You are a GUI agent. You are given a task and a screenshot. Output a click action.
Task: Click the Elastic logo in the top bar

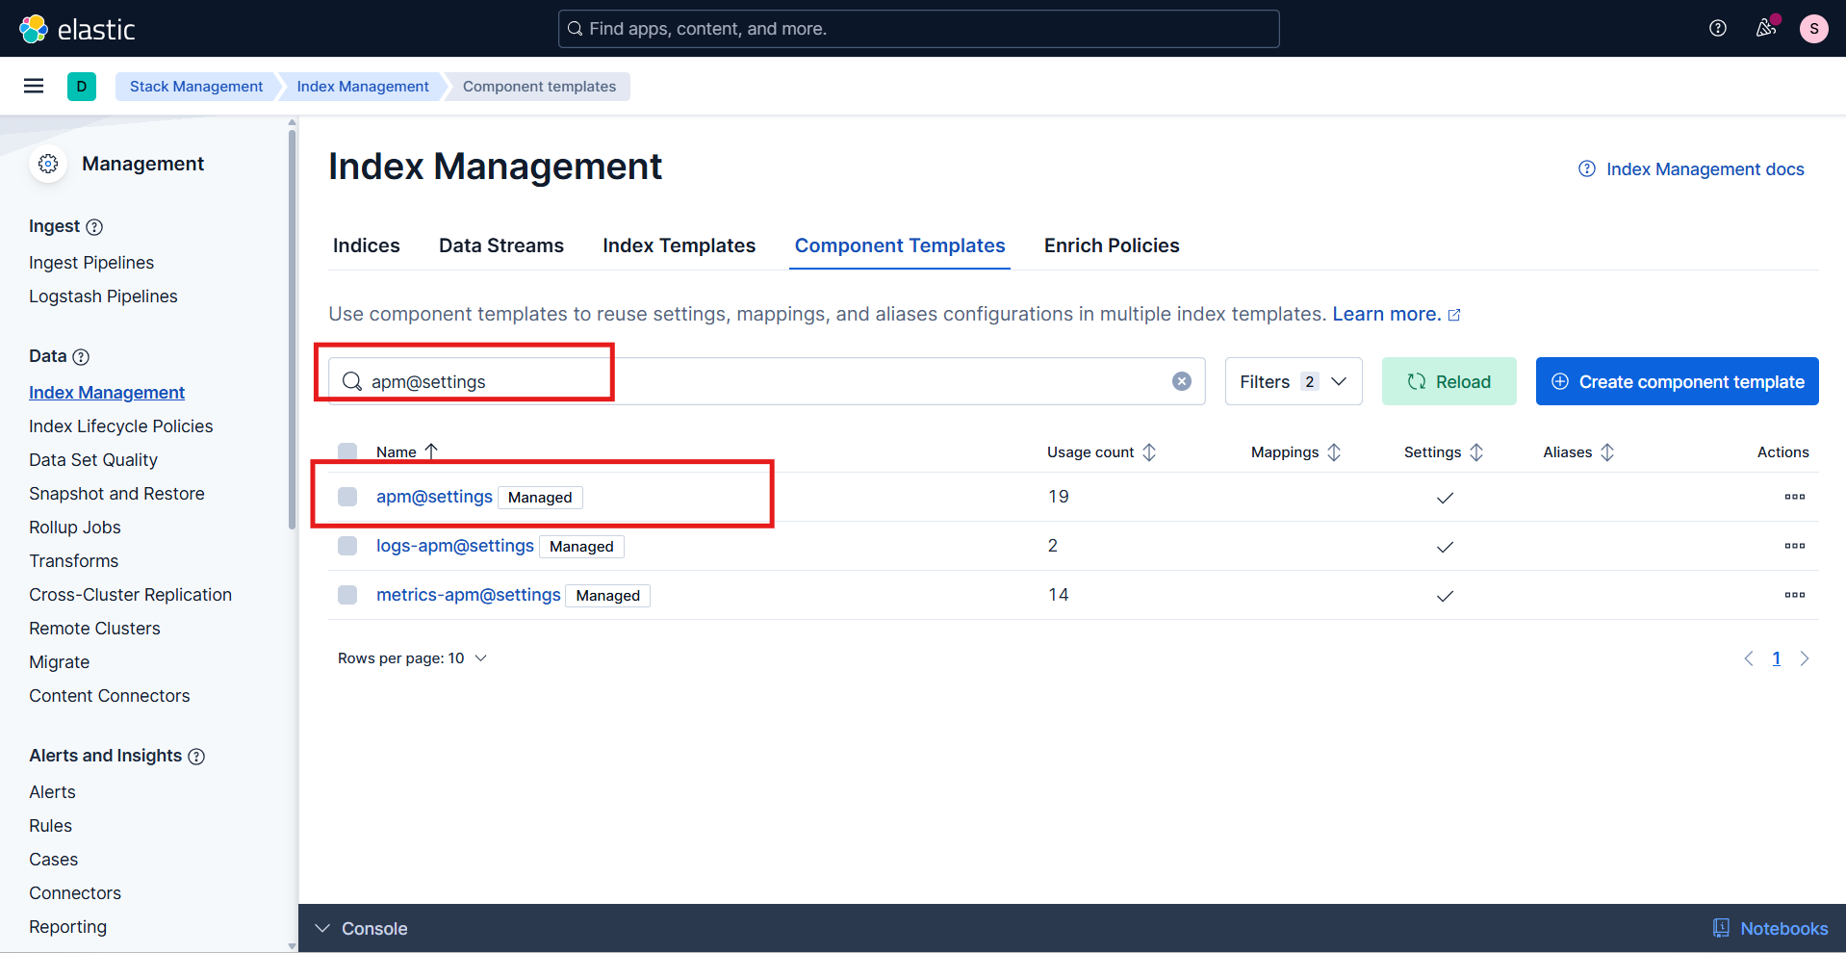pyautogui.click(x=78, y=28)
